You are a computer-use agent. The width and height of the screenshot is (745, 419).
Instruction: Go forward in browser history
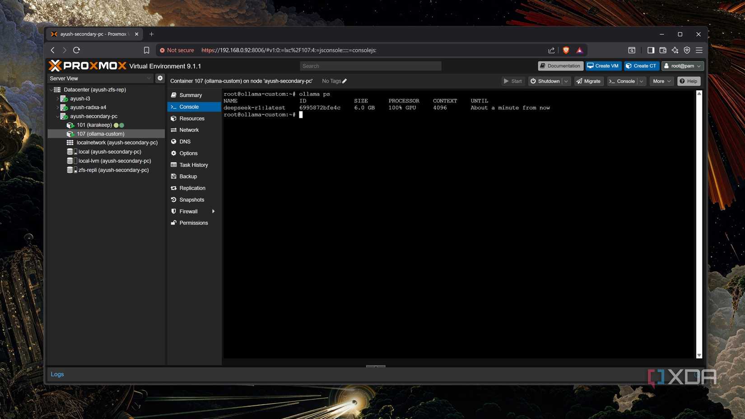65,50
